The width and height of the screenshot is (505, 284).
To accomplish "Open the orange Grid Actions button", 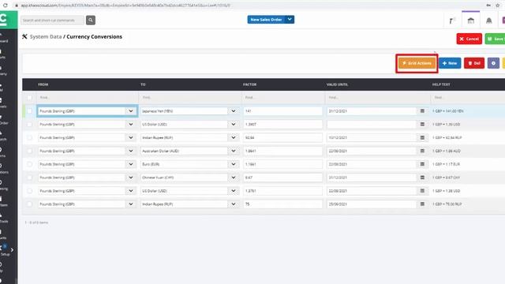I will tap(417, 63).
